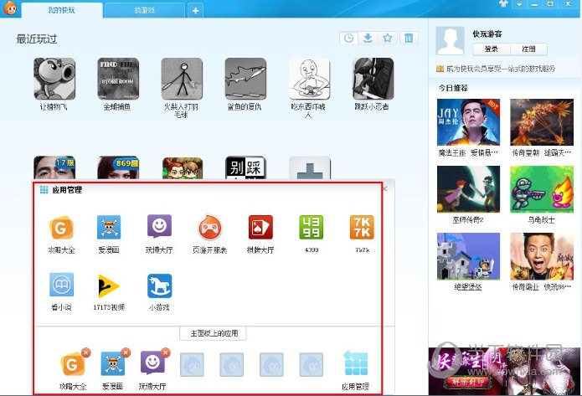Open the 17173视频 app
Screen dimensions: 582x396
[109, 285]
